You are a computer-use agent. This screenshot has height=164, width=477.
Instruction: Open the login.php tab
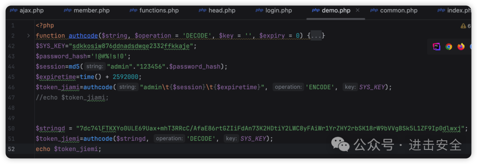tap(273, 11)
